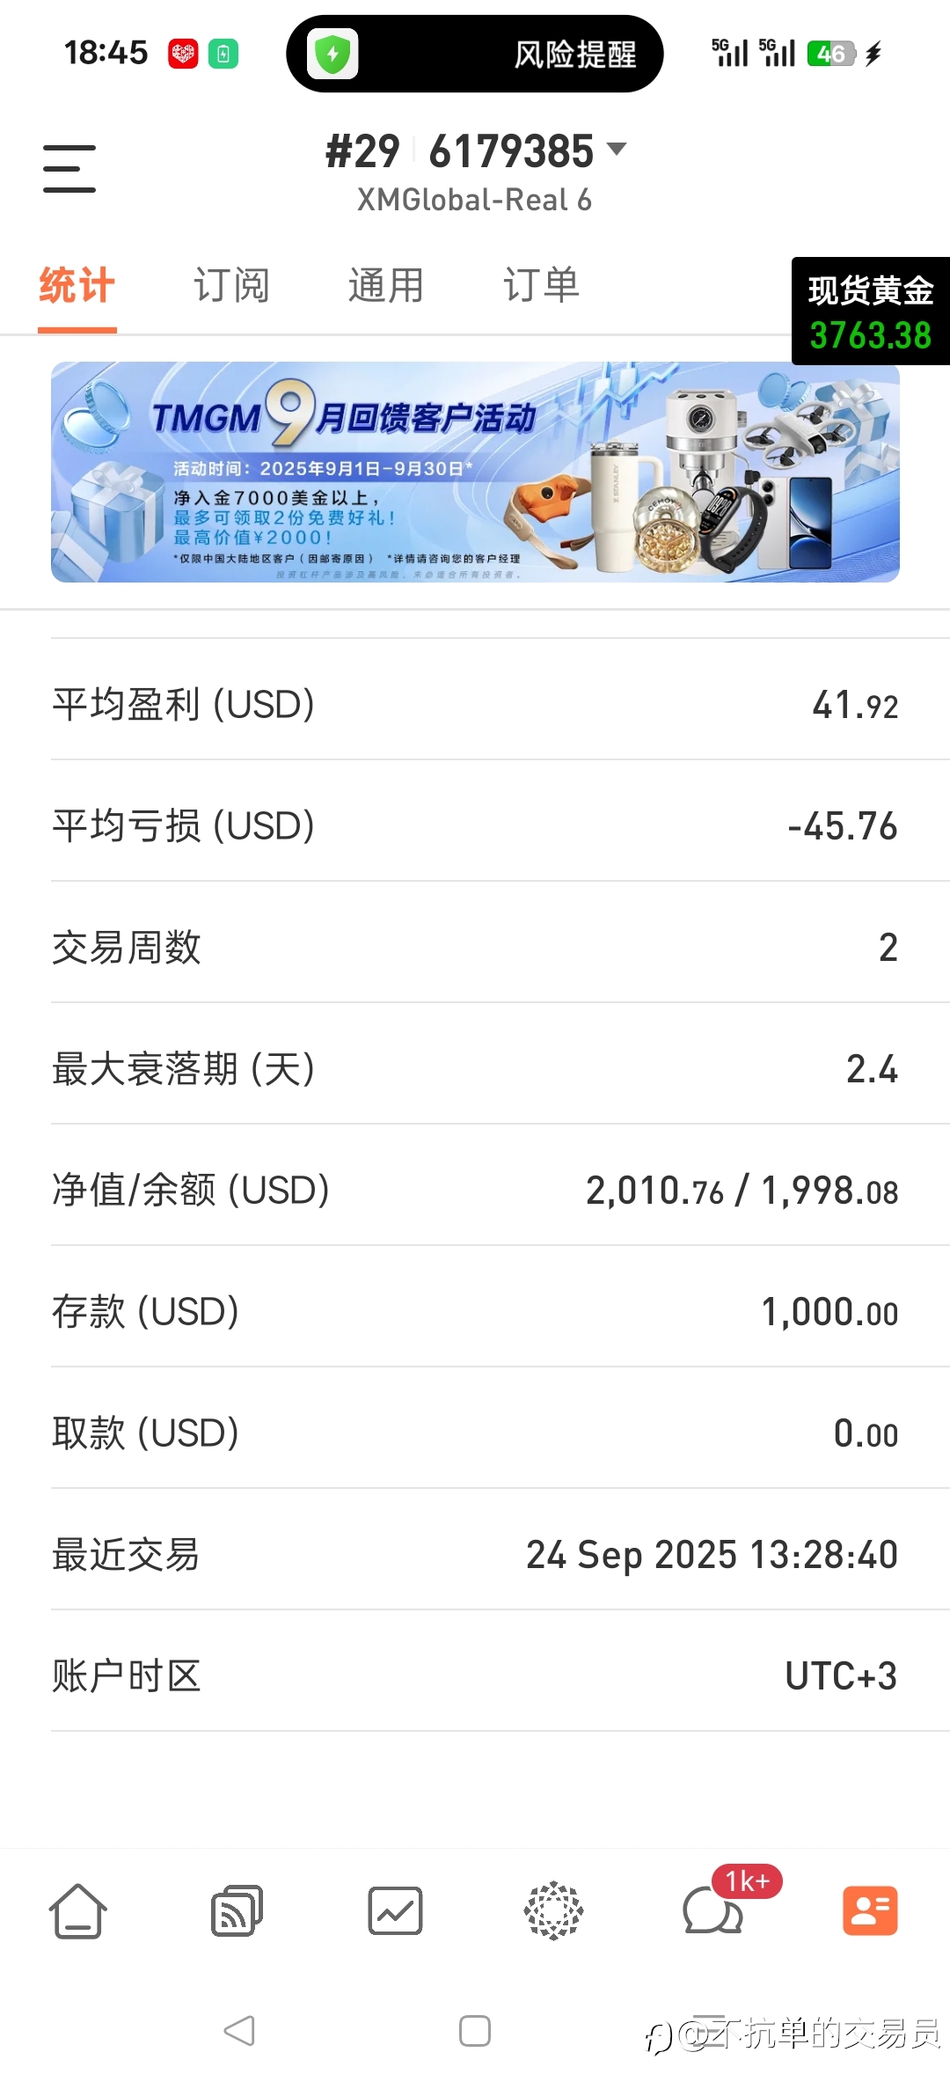Switch to the 统计 tab
The image size is (950, 2089).
(77, 286)
